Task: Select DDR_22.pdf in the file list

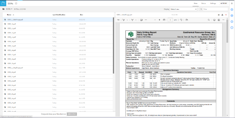Action: coord(58,81)
